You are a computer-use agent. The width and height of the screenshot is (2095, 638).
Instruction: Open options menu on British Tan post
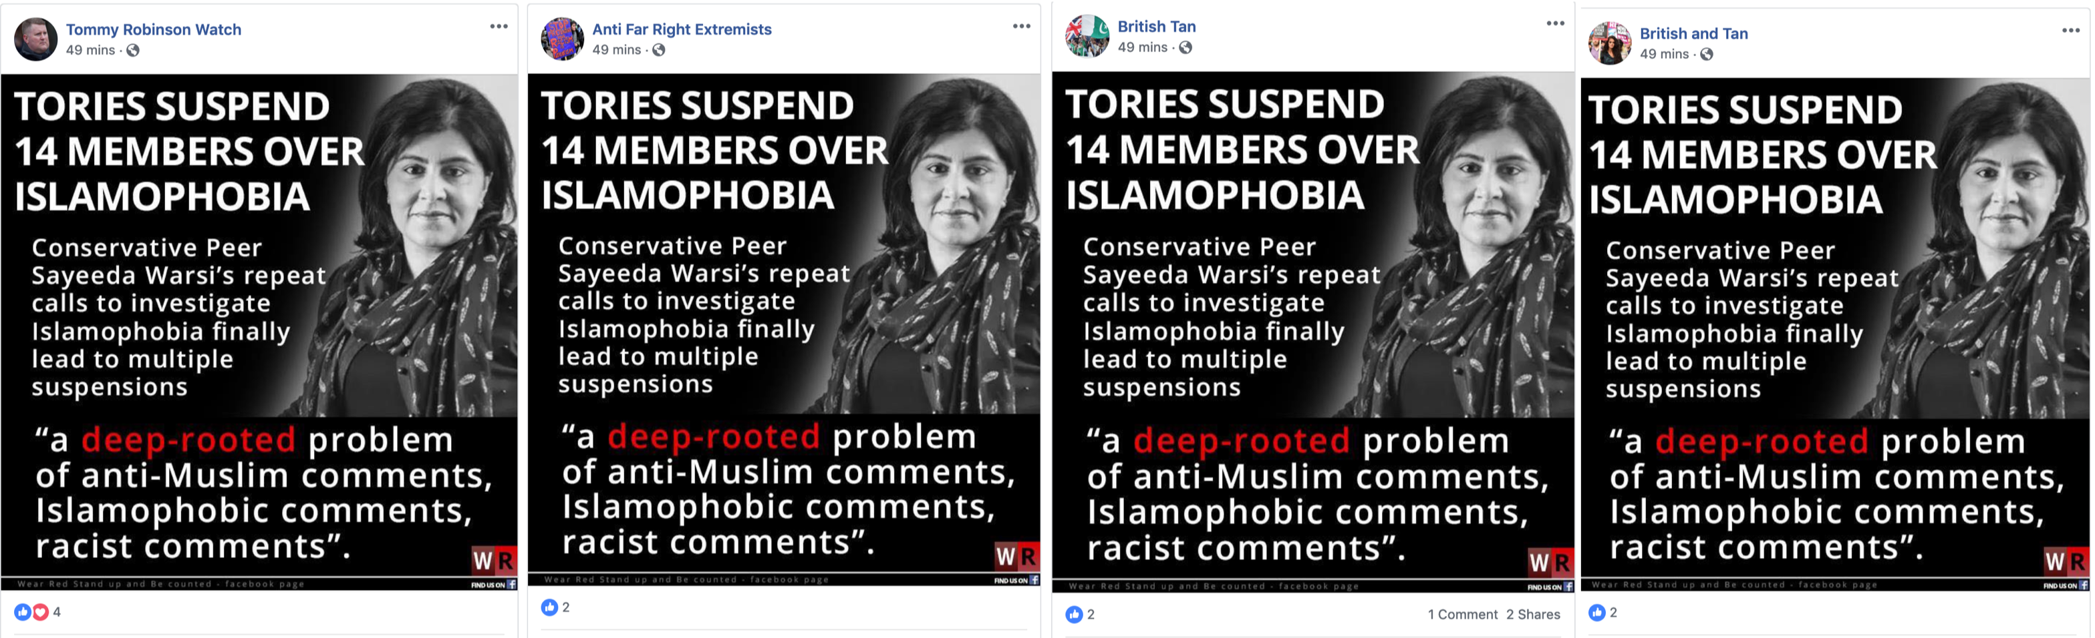pyautogui.click(x=1555, y=23)
